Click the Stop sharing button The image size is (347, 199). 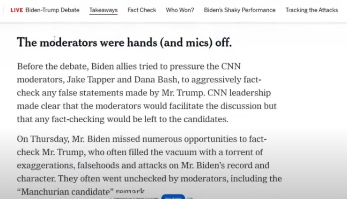(173, 197)
